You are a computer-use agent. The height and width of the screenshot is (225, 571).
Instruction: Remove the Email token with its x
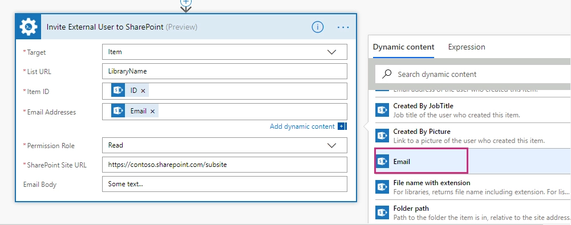pos(152,111)
